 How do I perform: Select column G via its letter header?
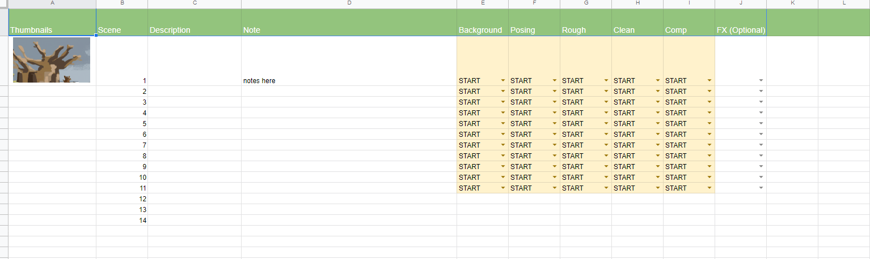coord(586,3)
